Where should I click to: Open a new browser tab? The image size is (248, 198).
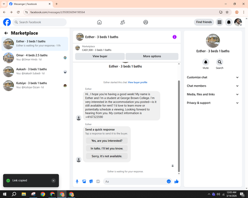pyautogui.click(x=57, y=4)
